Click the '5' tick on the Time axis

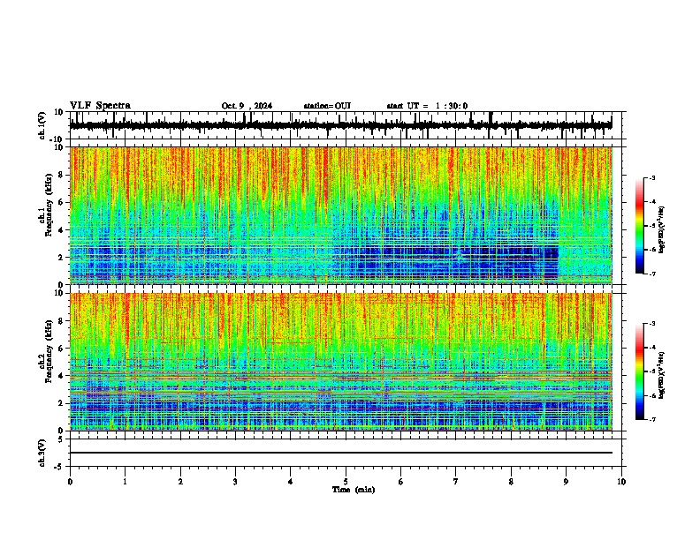tap(346, 481)
